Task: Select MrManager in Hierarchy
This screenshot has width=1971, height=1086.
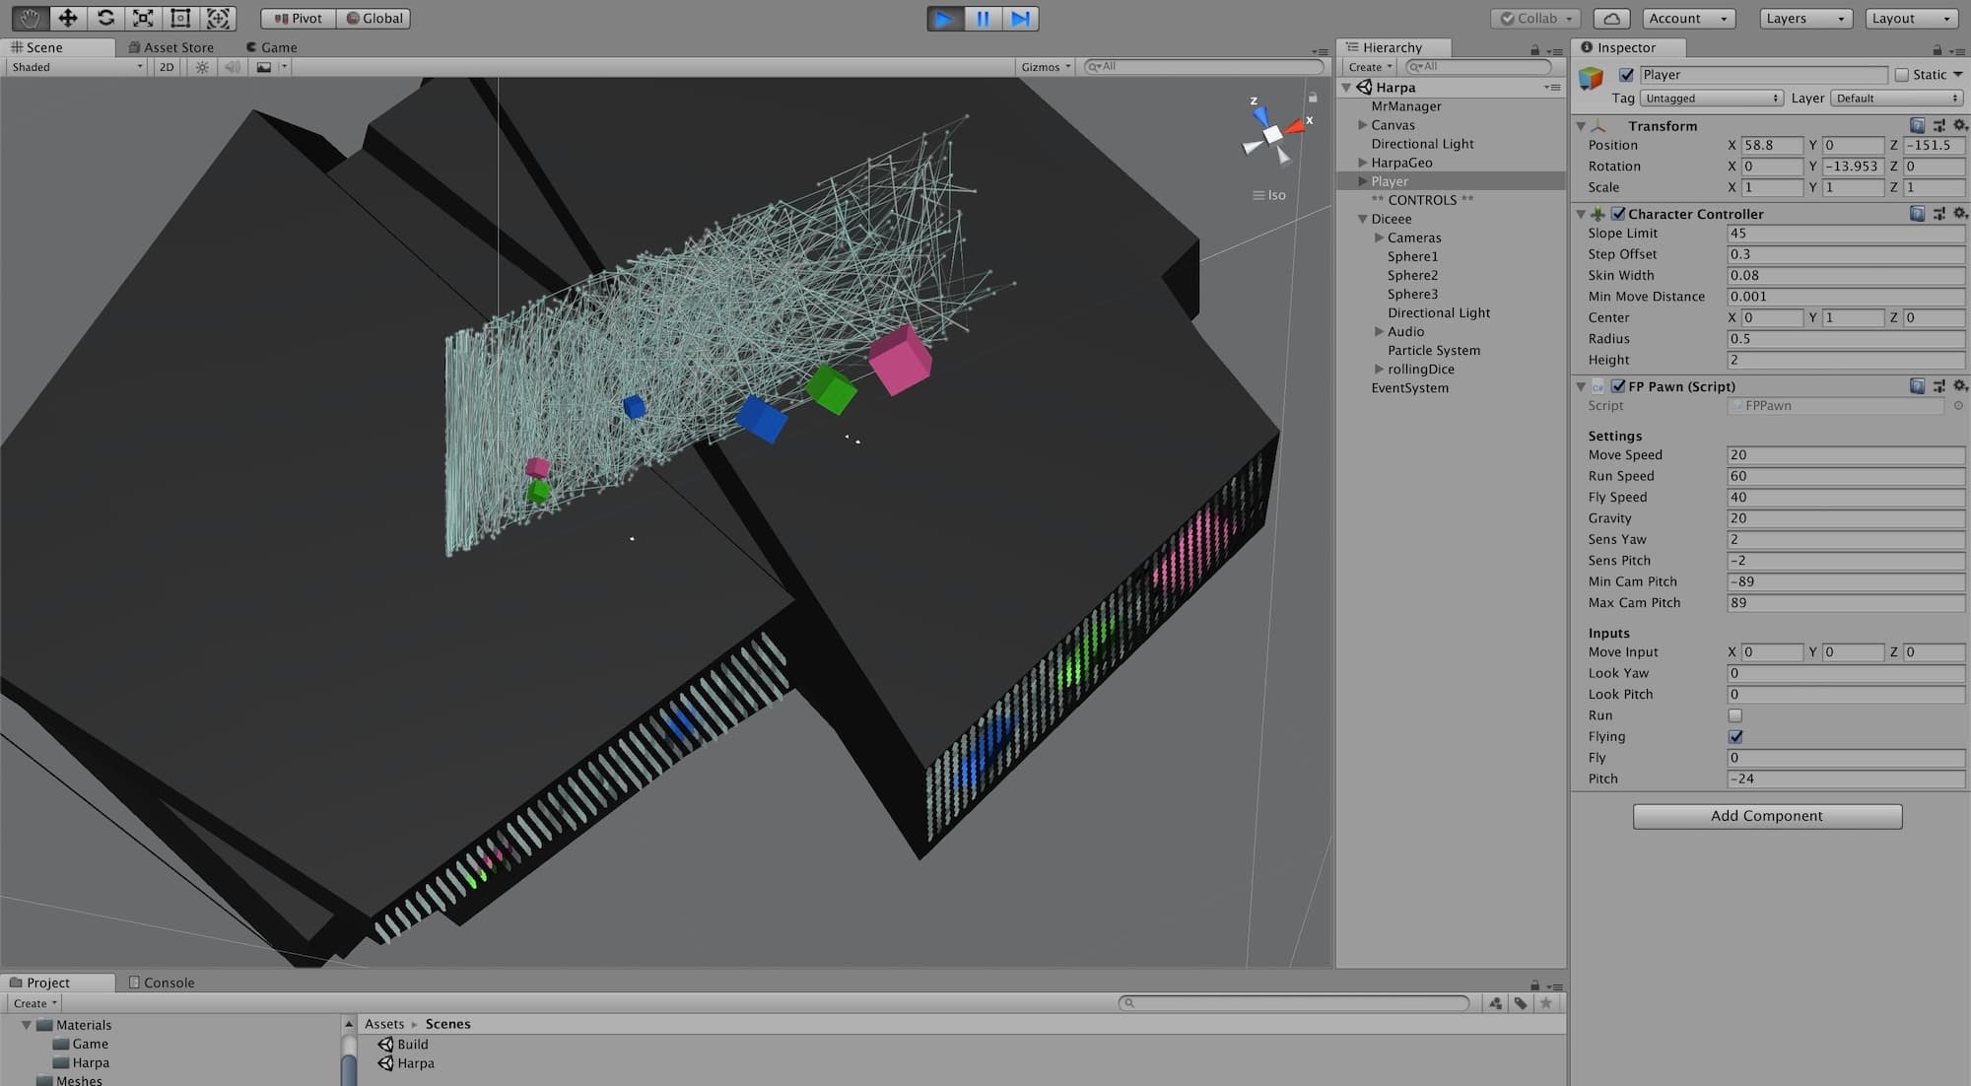Action: coord(1406,106)
